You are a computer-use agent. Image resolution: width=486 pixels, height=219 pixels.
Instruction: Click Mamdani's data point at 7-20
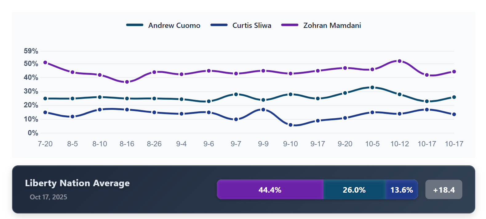(45, 63)
